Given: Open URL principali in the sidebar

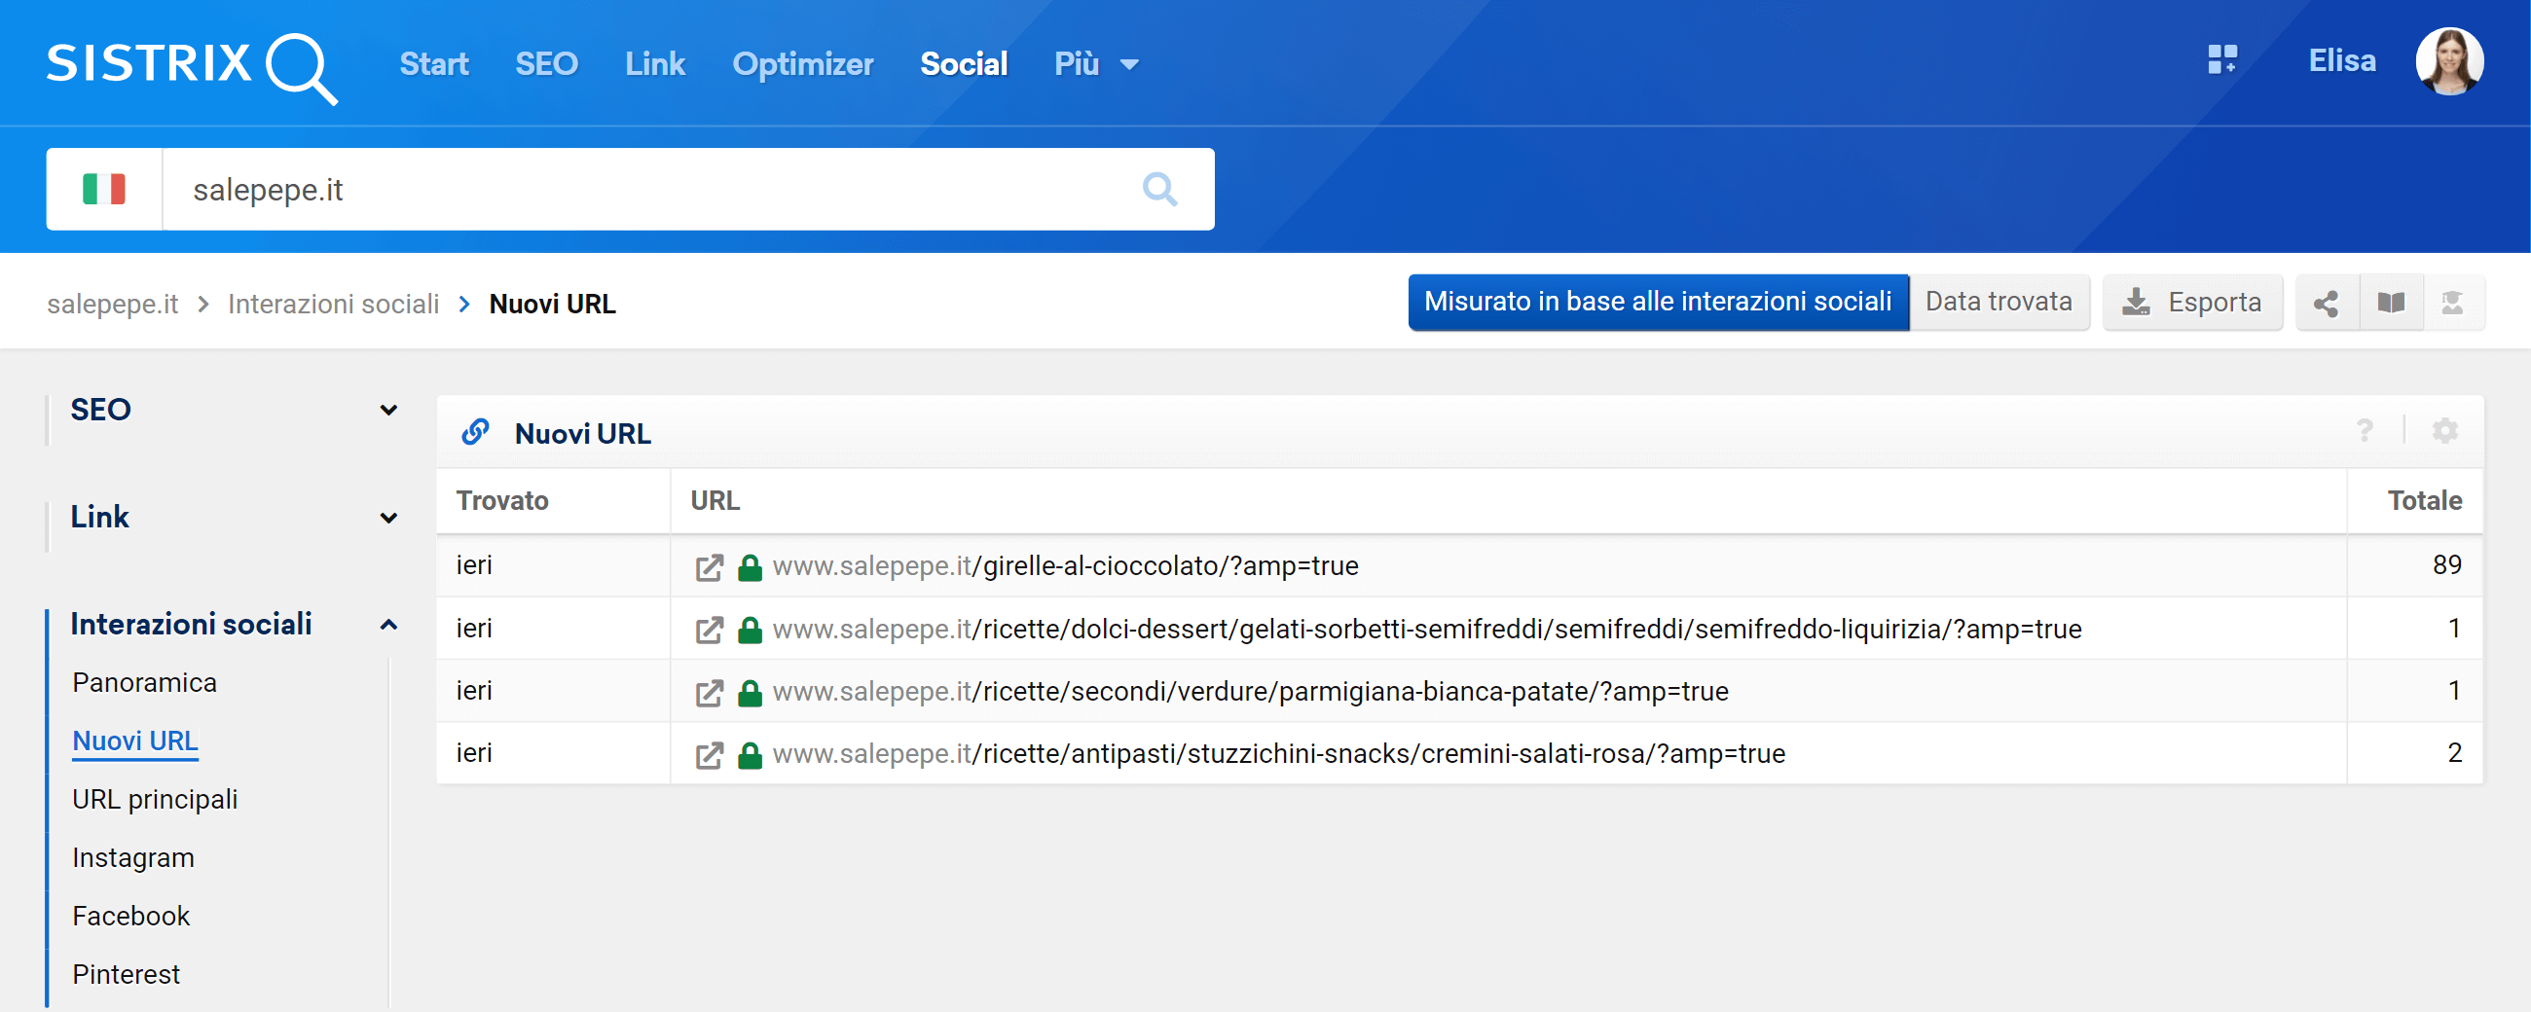Looking at the screenshot, I should 154,799.
